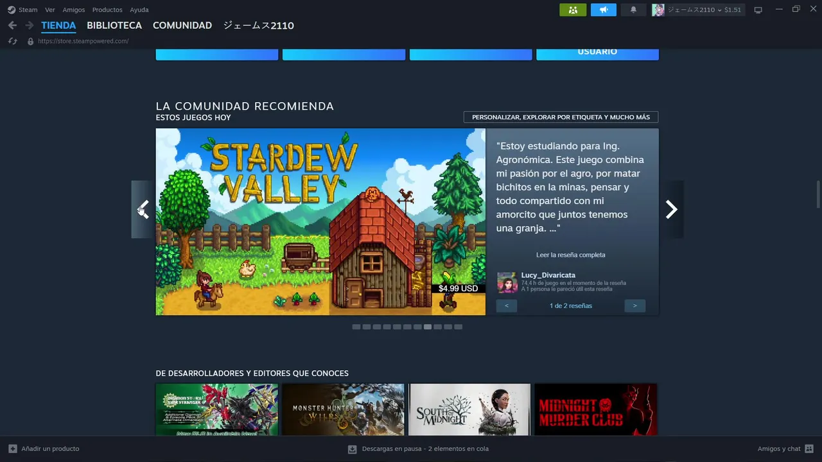The height and width of the screenshot is (462, 822).
Task: Go back with the left arrow
Action: [x=12, y=25]
